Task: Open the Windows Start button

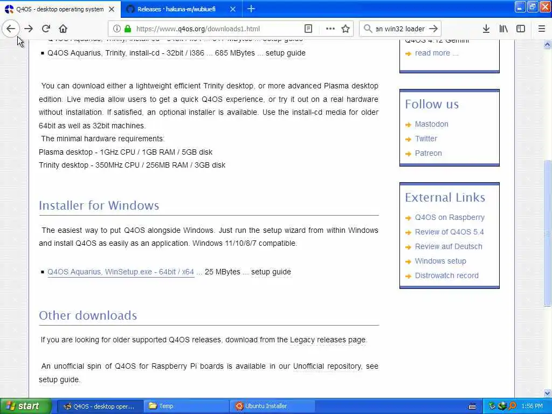Action: 26,406
